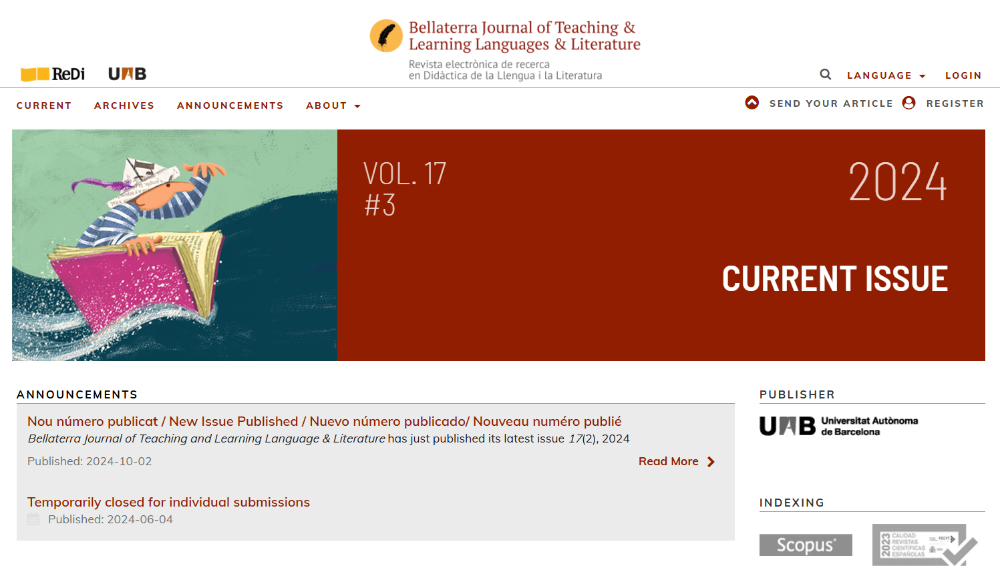The image size is (1000, 574).
Task: Click the Register user icon
Action: coord(908,103)
